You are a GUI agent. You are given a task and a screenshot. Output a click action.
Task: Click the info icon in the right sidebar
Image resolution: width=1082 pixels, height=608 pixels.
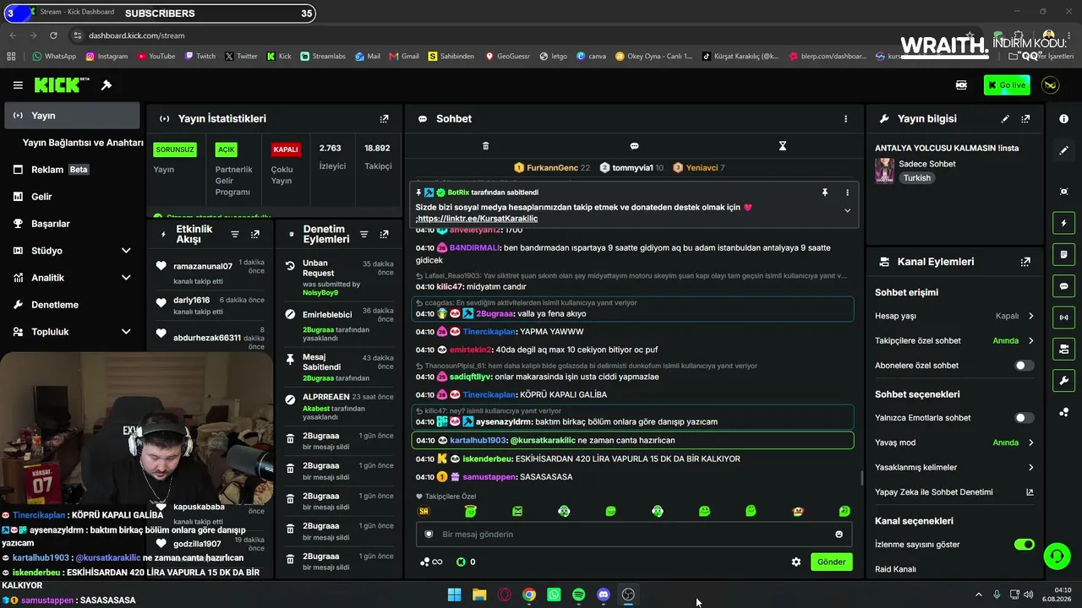1063,119
